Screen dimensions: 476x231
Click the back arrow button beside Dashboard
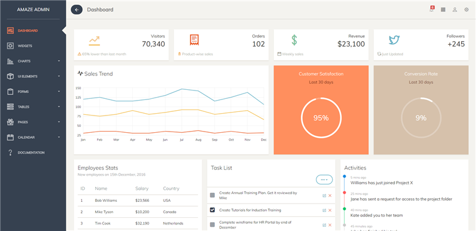tap(77, 10)
